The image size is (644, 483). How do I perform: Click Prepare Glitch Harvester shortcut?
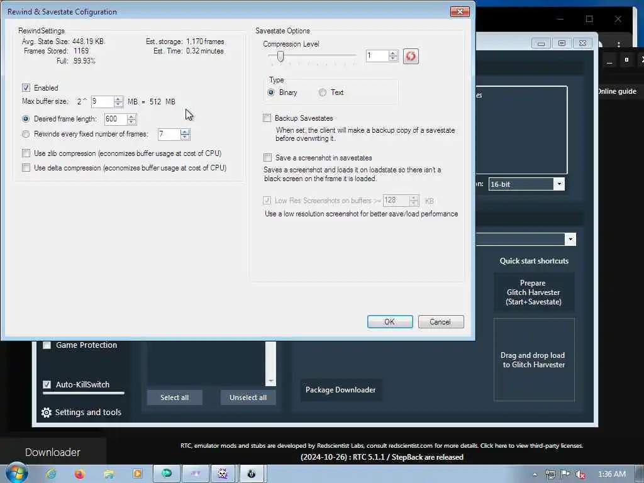(x=533, y=292)
